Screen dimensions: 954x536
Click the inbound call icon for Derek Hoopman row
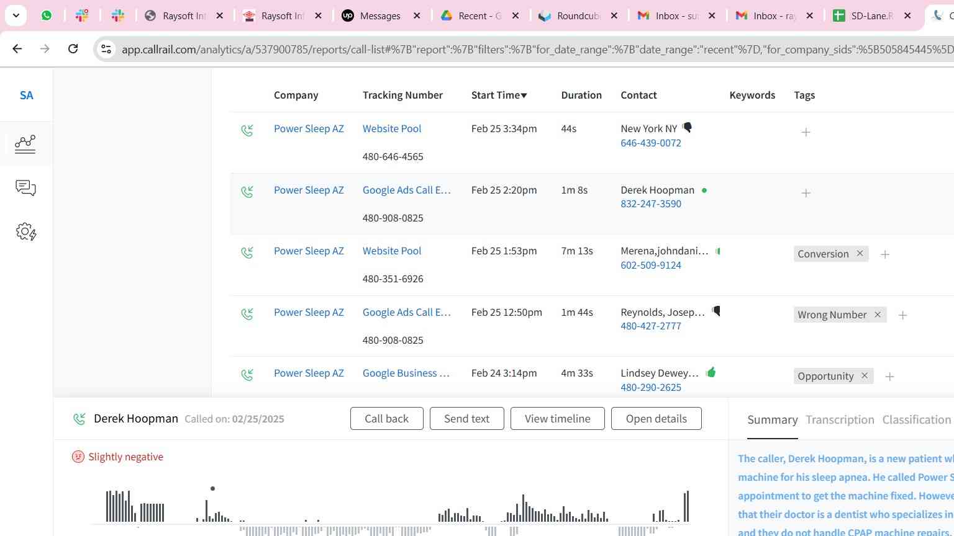click(x=247, y=192)
